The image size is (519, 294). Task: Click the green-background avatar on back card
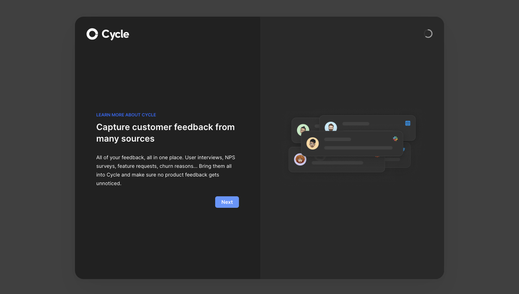303,129
